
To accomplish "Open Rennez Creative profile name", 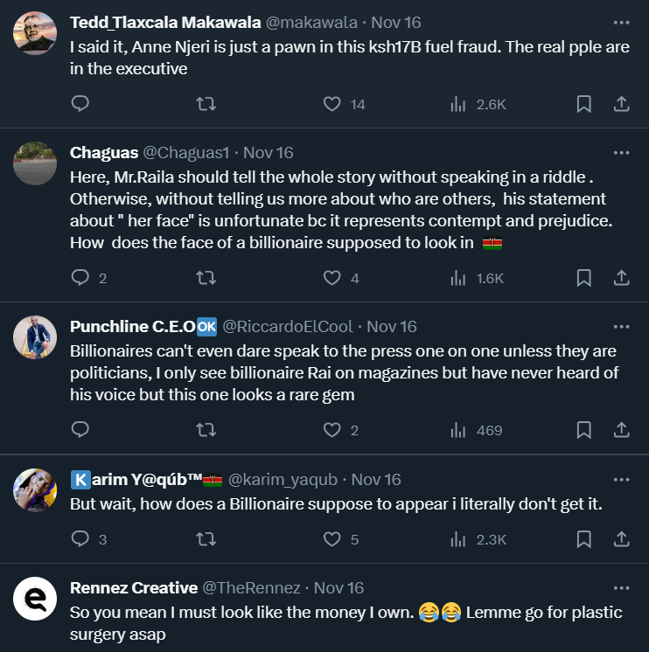I will (132, 588).
